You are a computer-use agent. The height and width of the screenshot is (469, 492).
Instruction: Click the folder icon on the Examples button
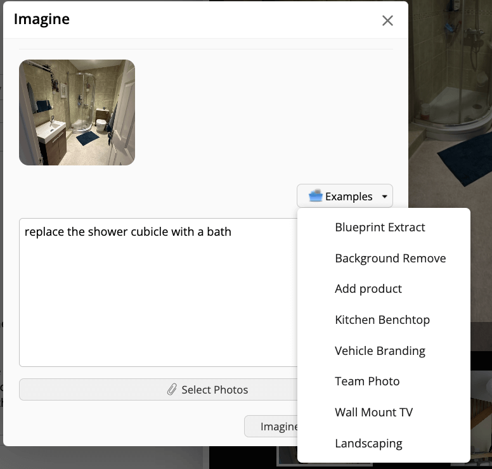[x=316, y=196]
